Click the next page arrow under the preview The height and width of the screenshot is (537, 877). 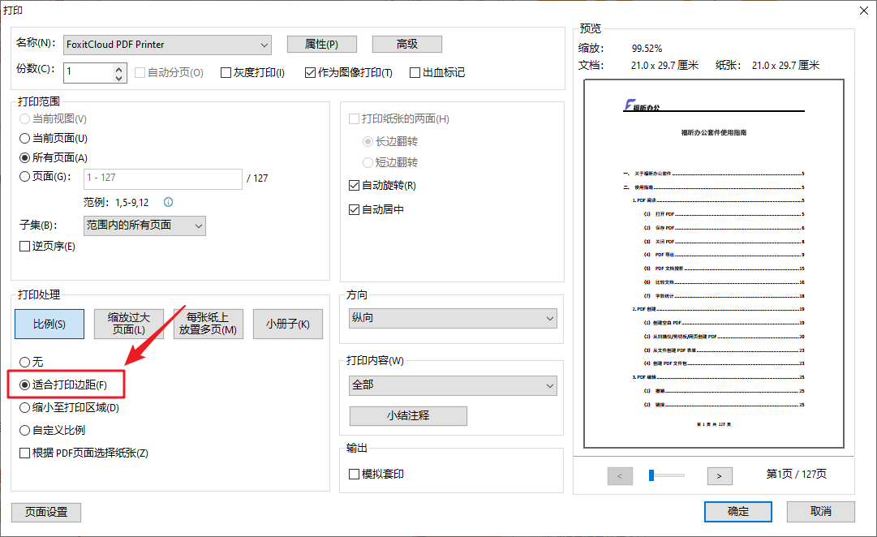720,476
